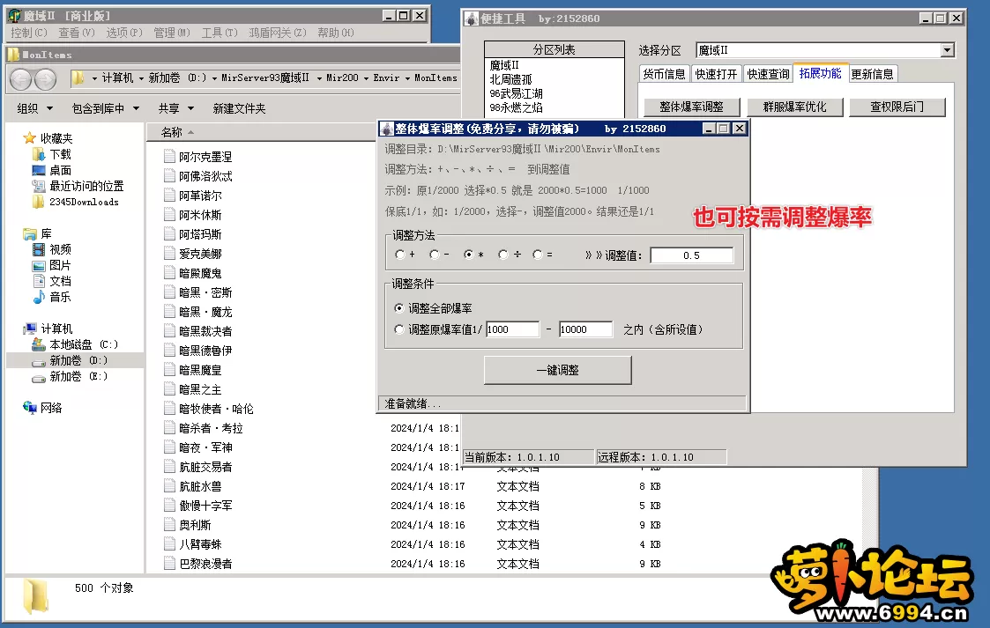Click the Explorer back arrow button
Image resolution: width=990 pixels, height=628 pixels.
(x=21, y=78)
